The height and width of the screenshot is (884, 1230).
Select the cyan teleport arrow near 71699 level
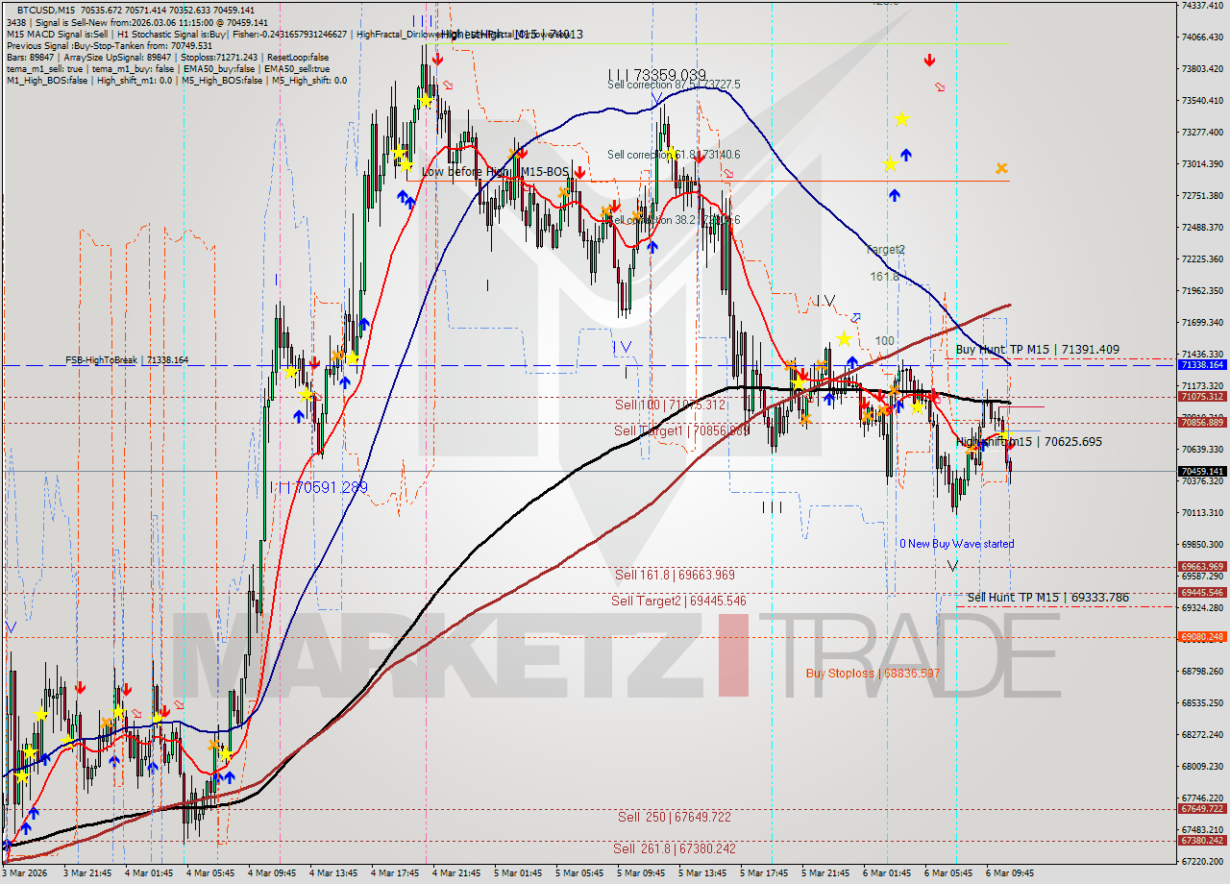[855, 317]
